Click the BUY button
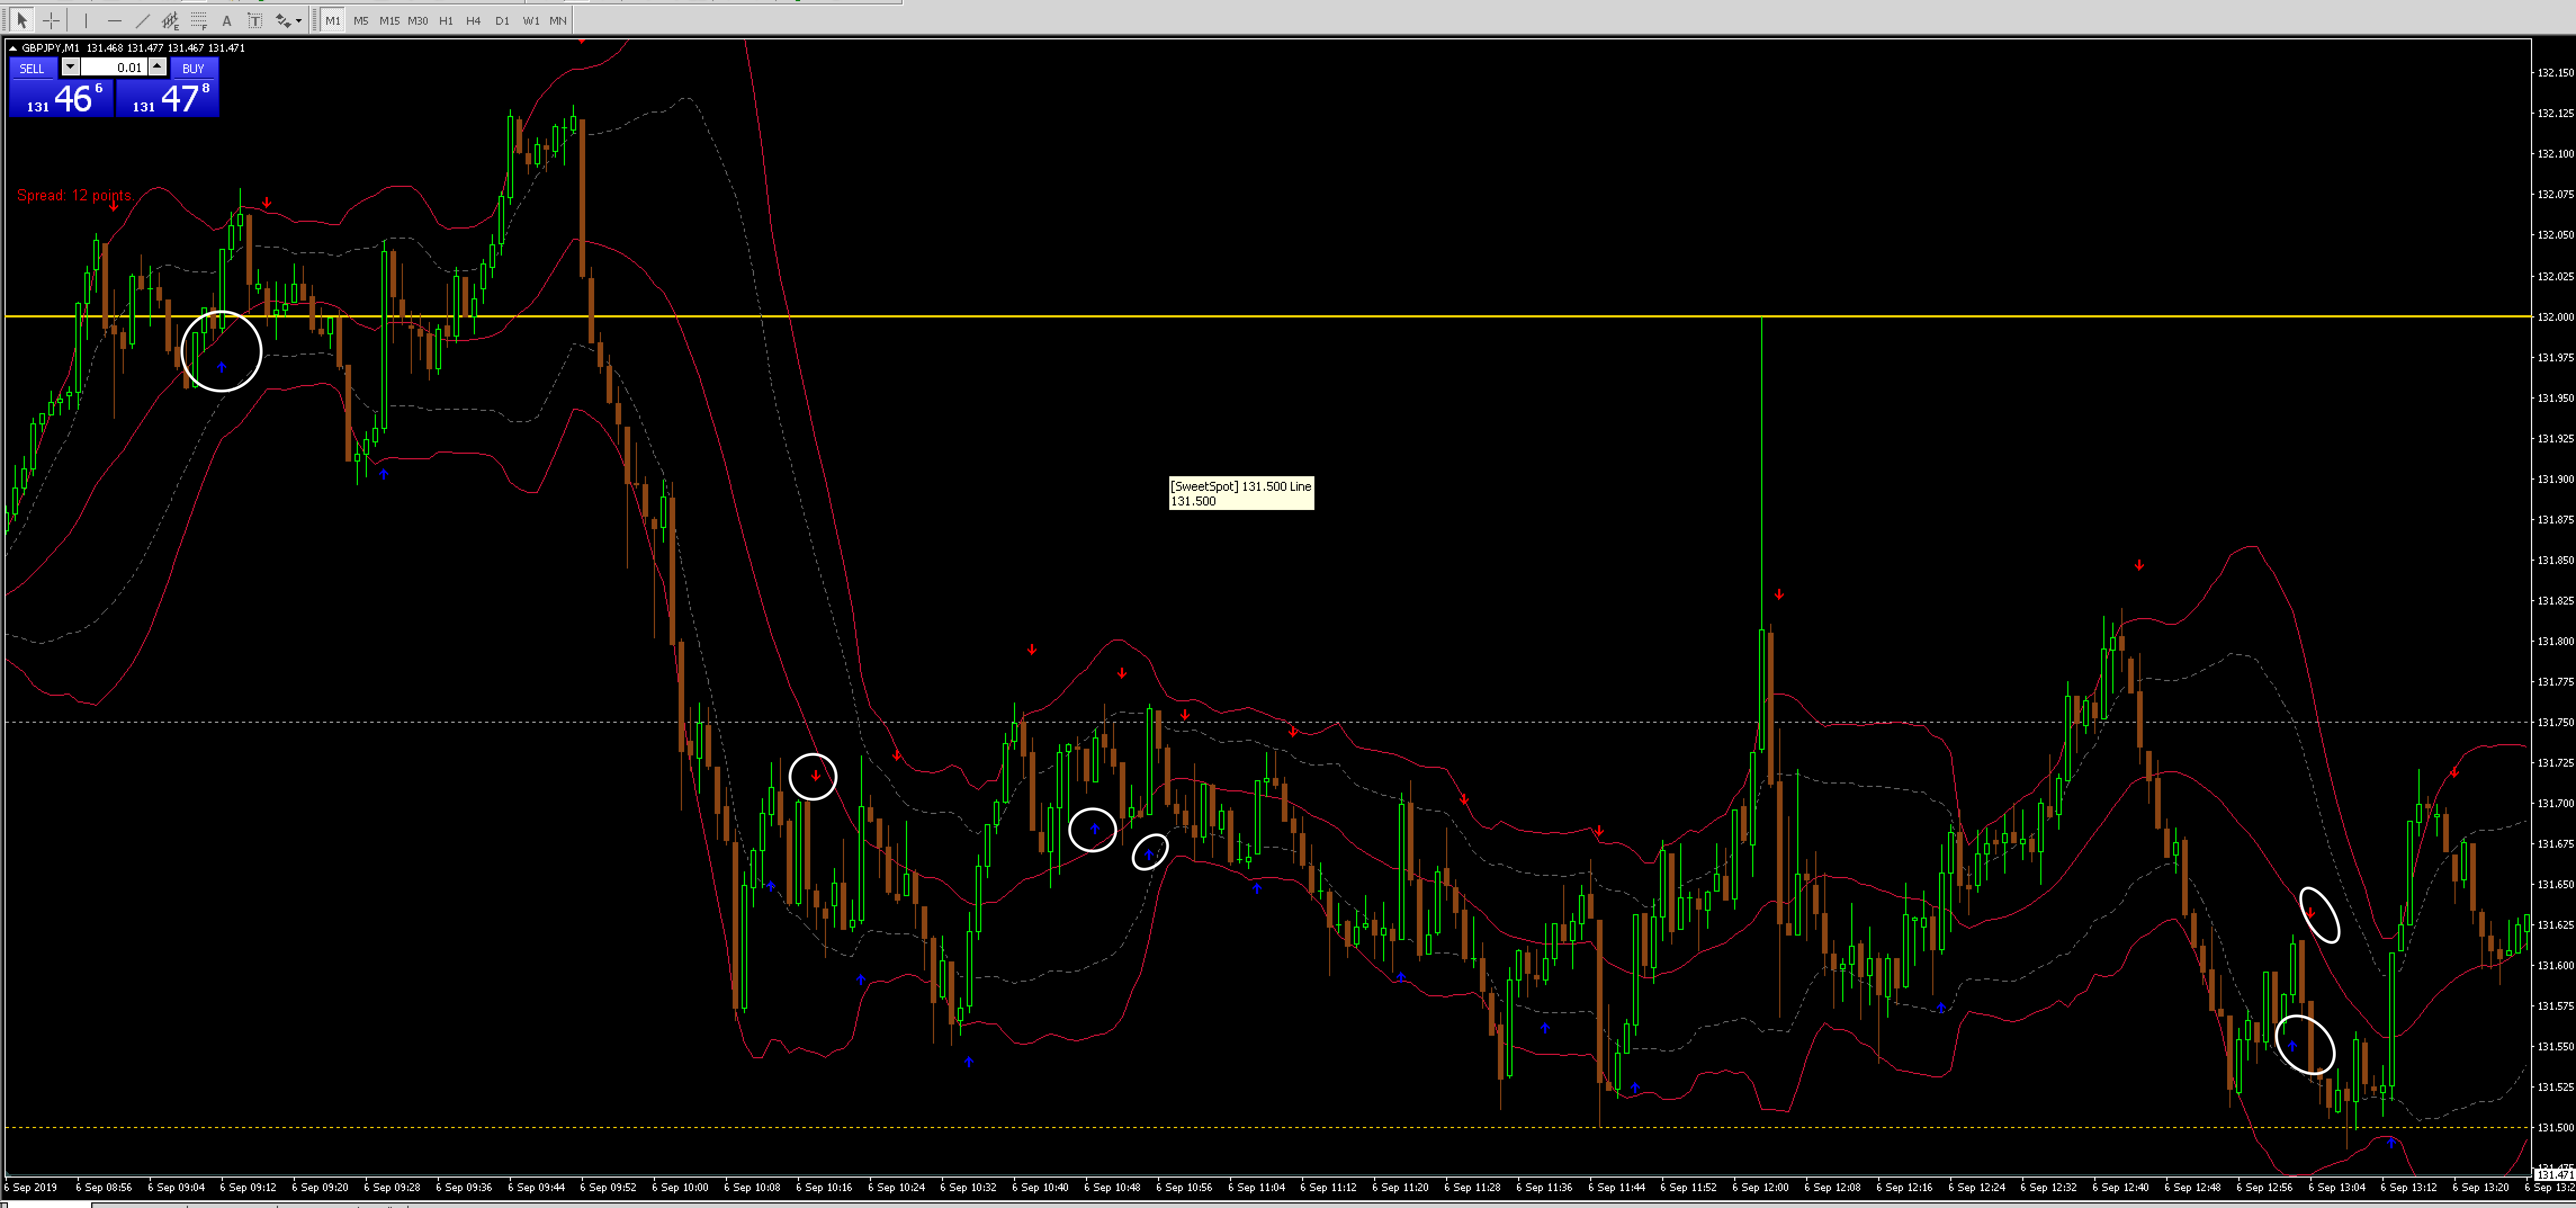The width and height of the screenshot is (2576, 1208). pyautogui.click(x=194, y=68)
